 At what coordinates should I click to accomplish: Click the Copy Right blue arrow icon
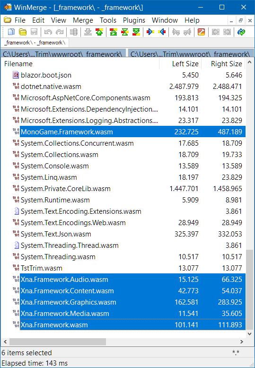point(150,32)
